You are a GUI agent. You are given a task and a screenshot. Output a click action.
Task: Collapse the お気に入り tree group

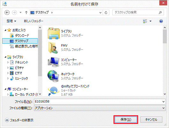tap(5, 30)
